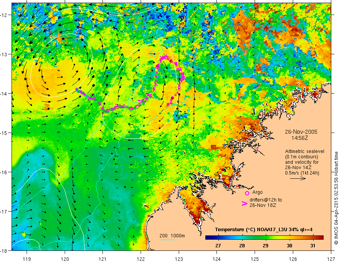
Task: Click latitude axis label -13
Action: tap(4, 54)
